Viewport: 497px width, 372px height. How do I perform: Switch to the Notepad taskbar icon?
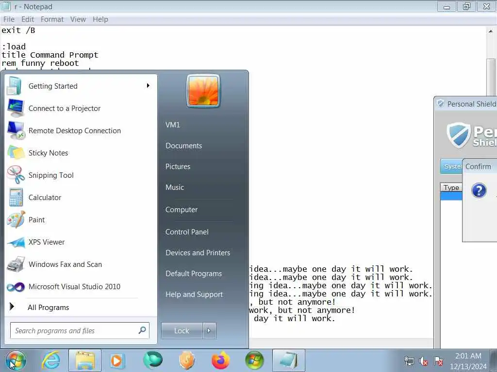[x=288, y=360]
